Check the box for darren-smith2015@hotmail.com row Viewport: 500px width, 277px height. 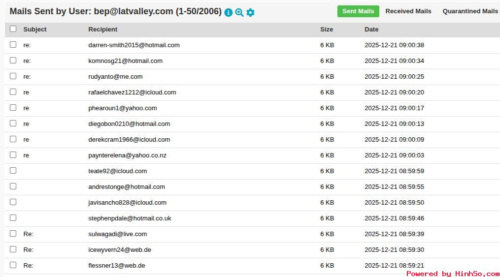point(13,45)
